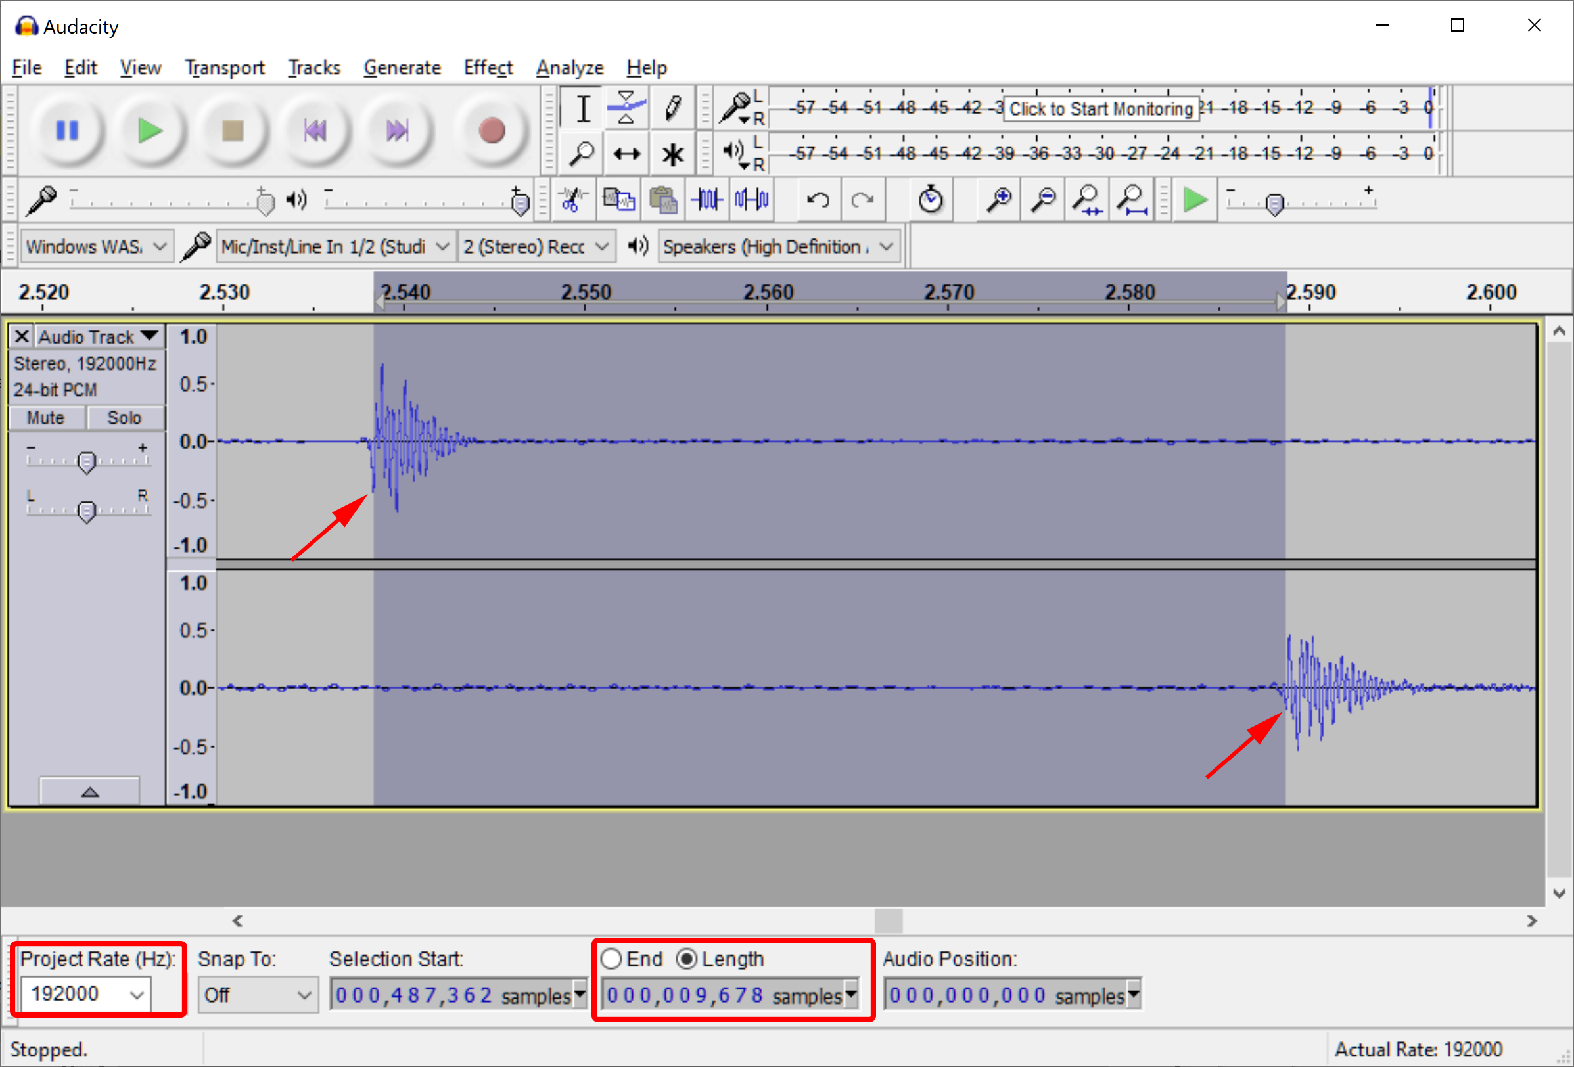The image size is (1574, 1067).
Task: Select the Zoom magnifier tool
Action: [582, 154]
